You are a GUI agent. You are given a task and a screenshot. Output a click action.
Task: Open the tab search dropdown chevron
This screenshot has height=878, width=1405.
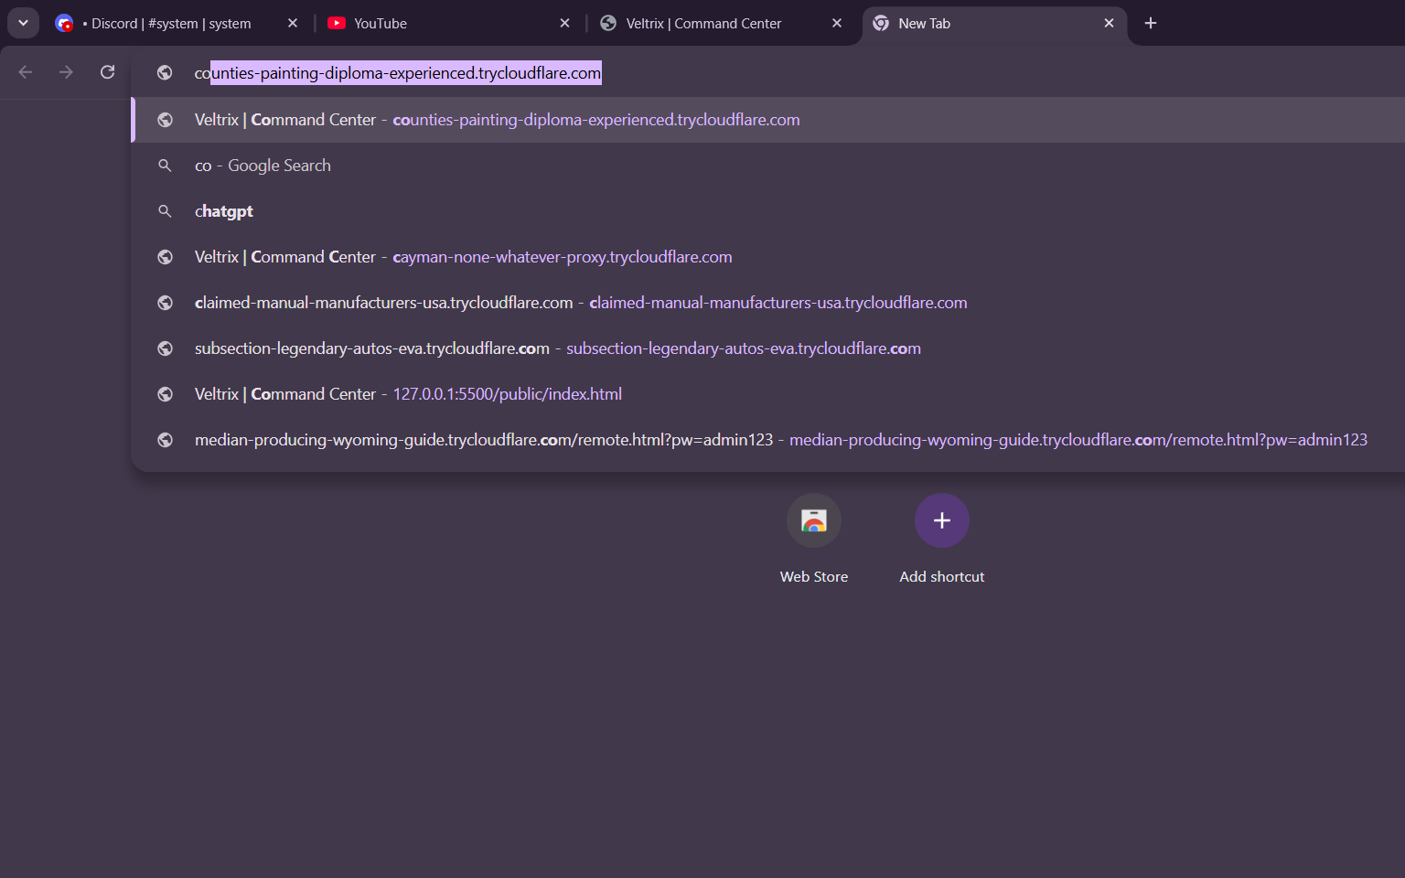coord(23,23)
